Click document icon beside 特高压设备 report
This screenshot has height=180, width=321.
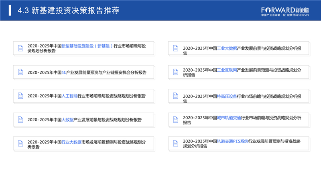point(176,96)
